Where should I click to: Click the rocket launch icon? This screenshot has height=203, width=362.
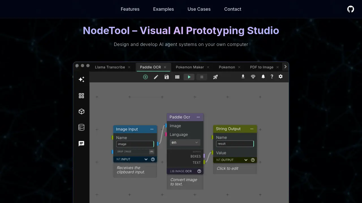click(215, 77)
